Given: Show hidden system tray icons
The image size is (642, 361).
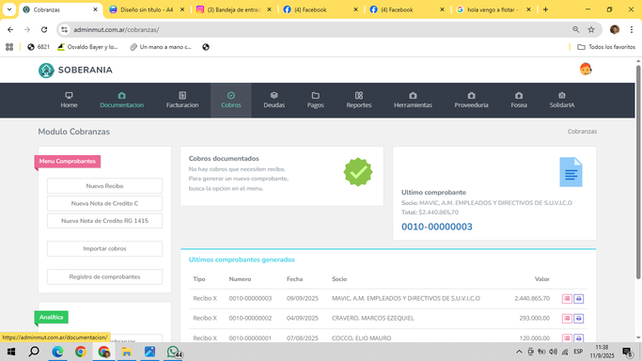Looking at the screenshot, I should pyautogui.click(x=519, y=352).
